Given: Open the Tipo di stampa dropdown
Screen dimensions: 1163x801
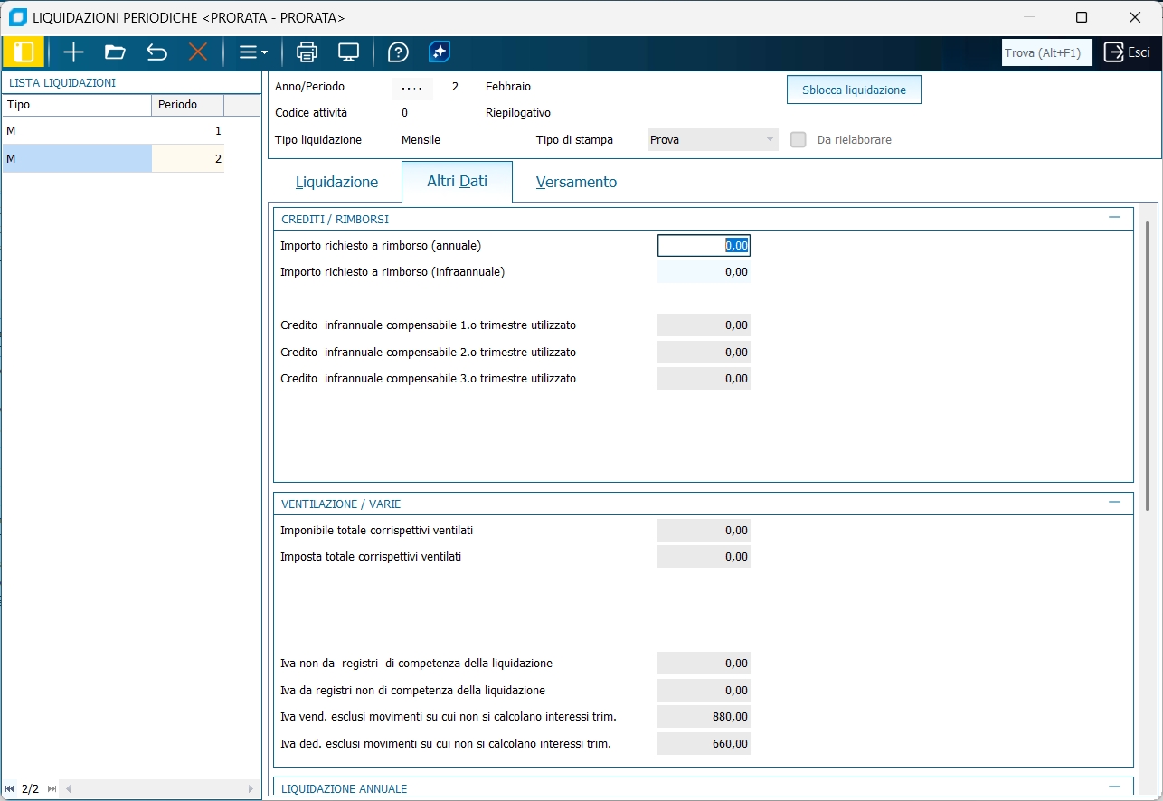Looking at the screenshot, I should [713, 140].
